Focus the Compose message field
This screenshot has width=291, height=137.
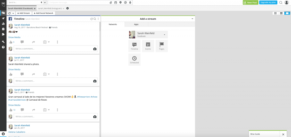[x=78, y=3]
